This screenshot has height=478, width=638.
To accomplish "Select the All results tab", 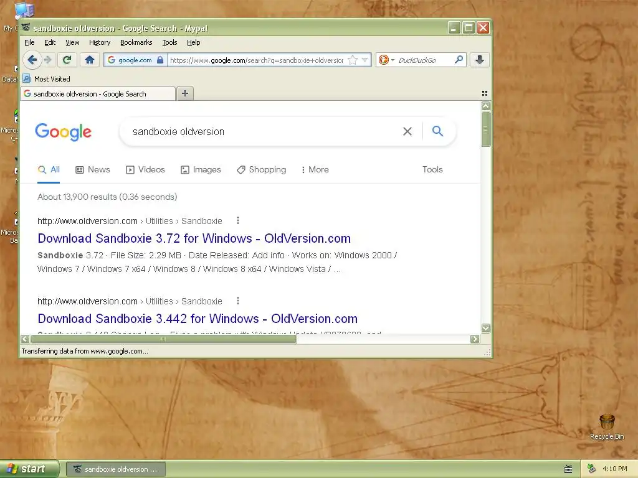I will 49,169.
